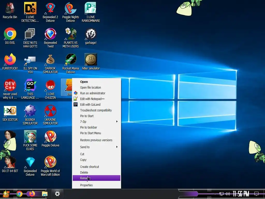Choose Pin to Start
Screen dimensions: 265x199
click(97, 116)
